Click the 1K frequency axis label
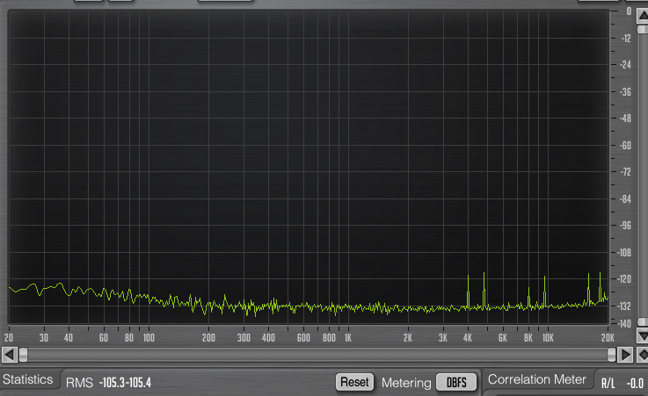Image resolution: width=648 pixels, height=396 pixels. (348, 338)
